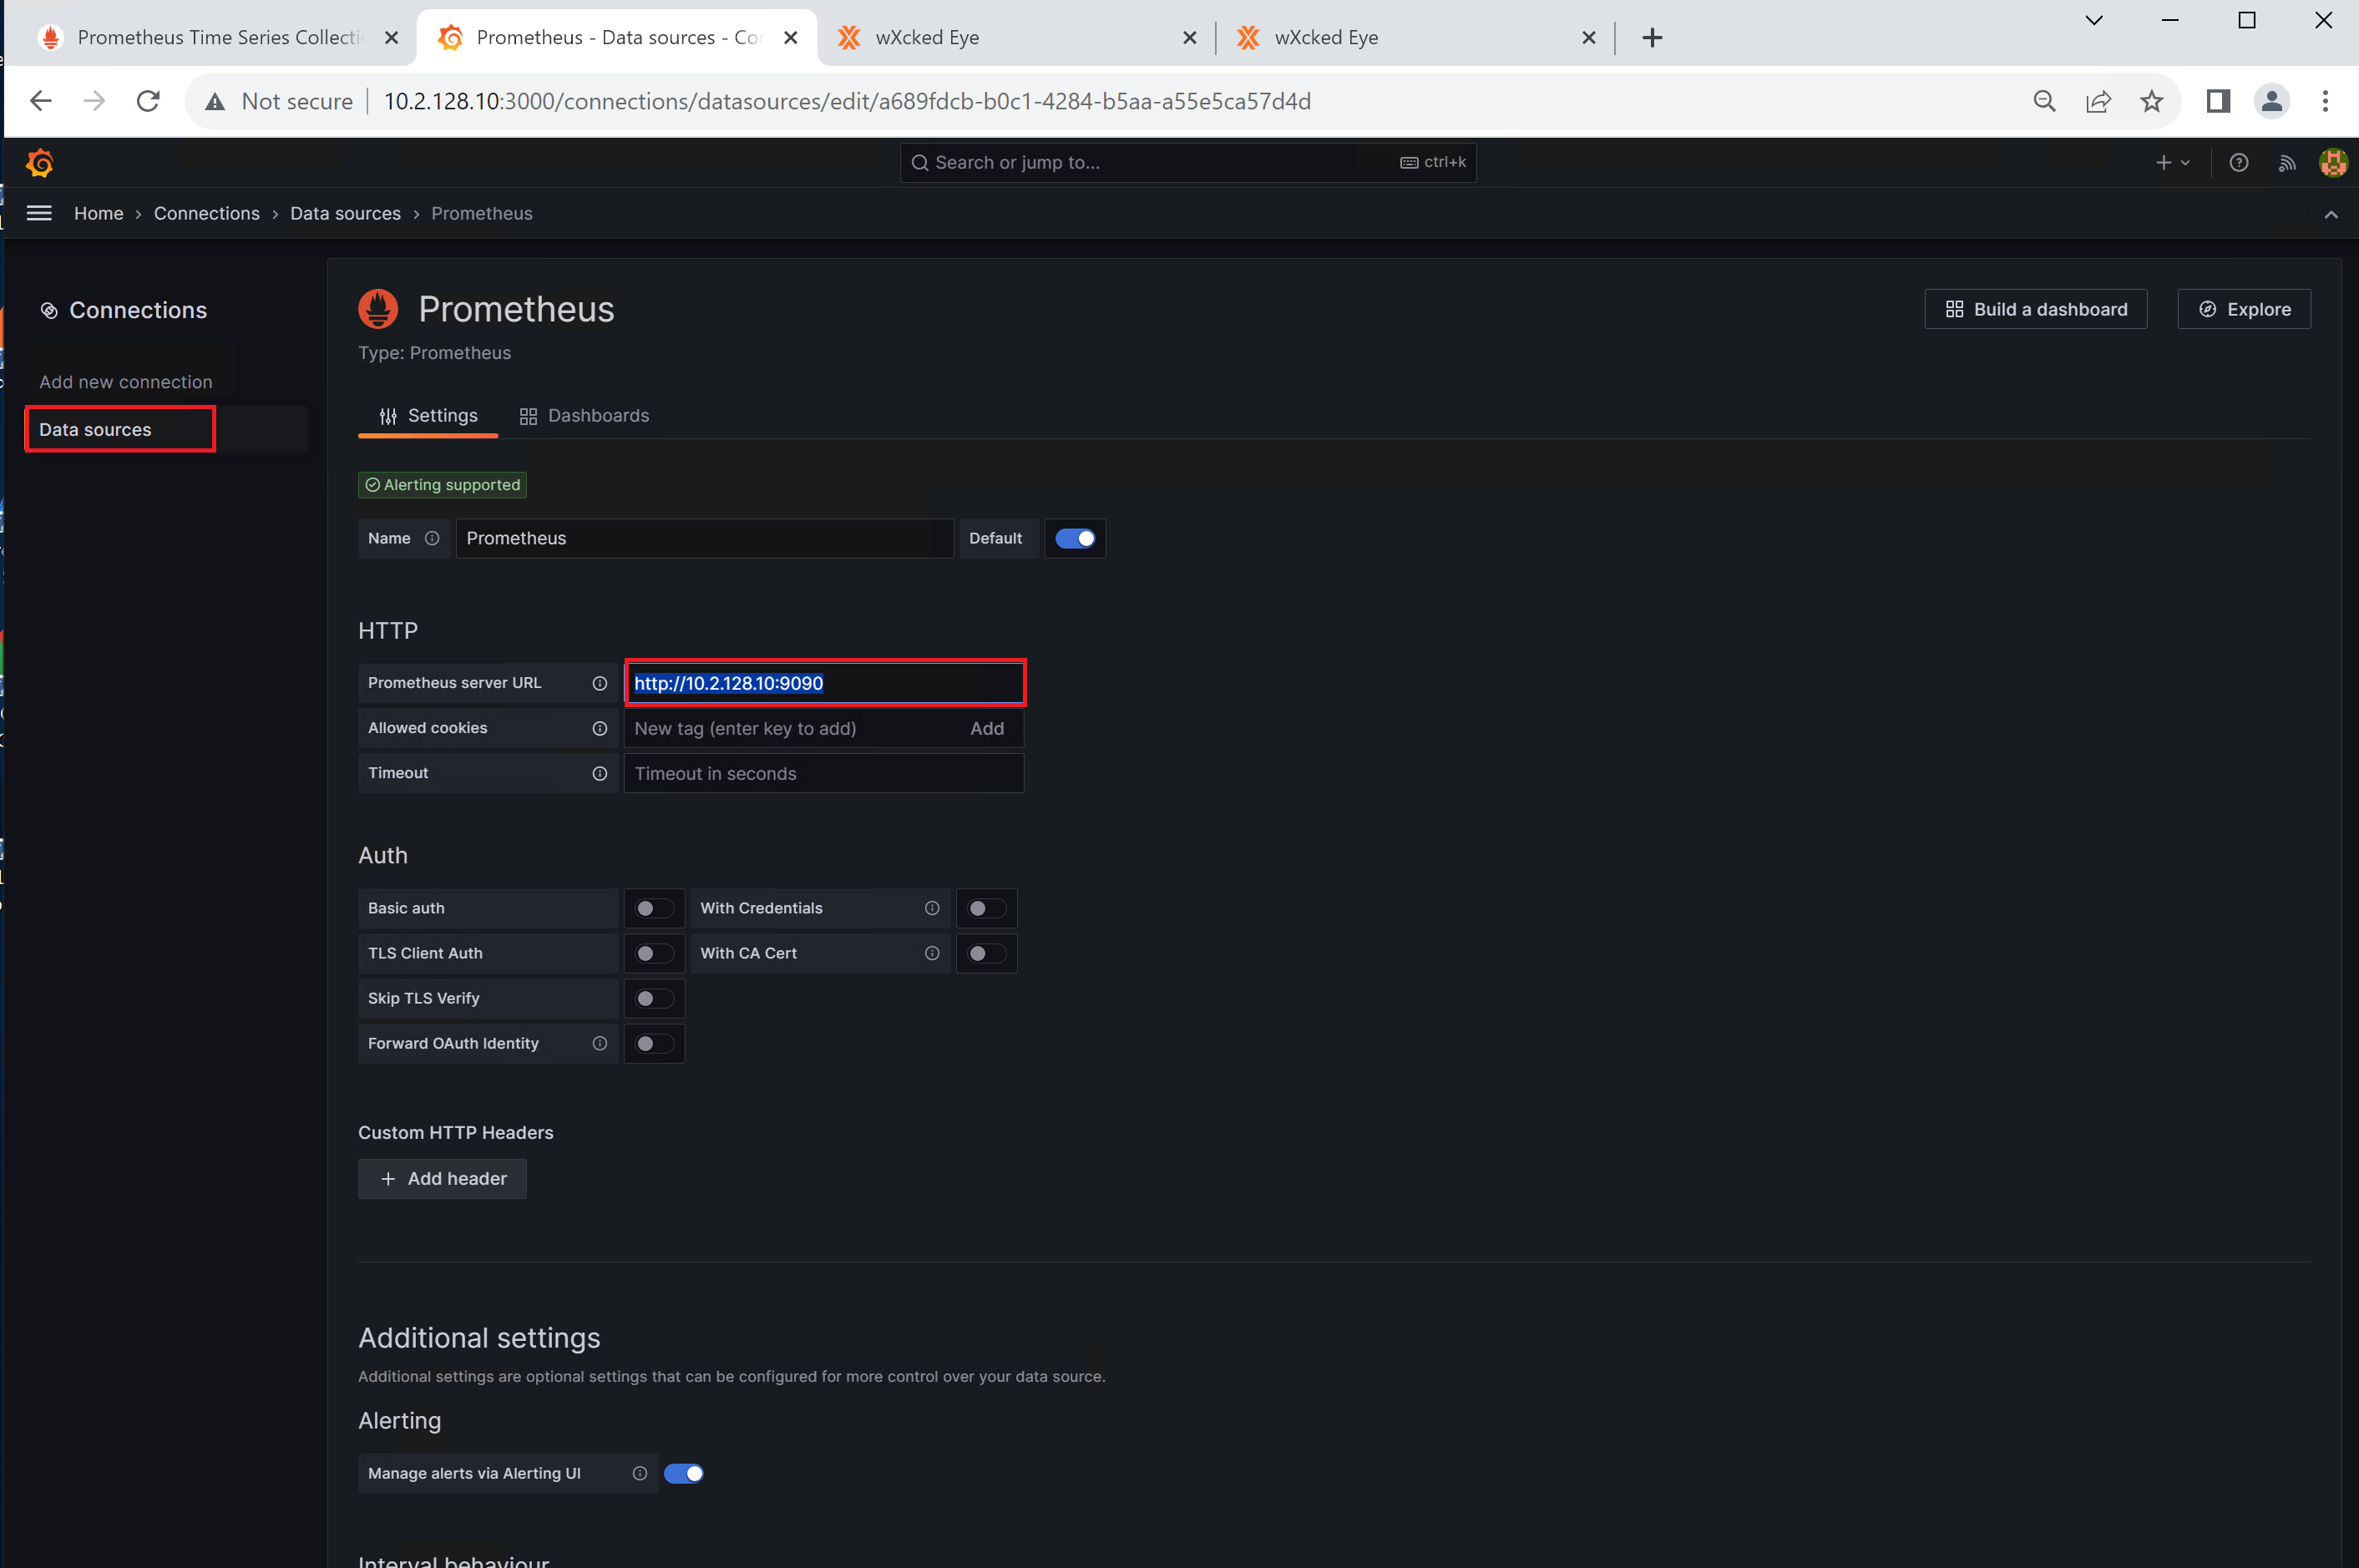Go back with the browser back arrow
Viewport: 2359px width, 1568px height.
coord(41,101)
